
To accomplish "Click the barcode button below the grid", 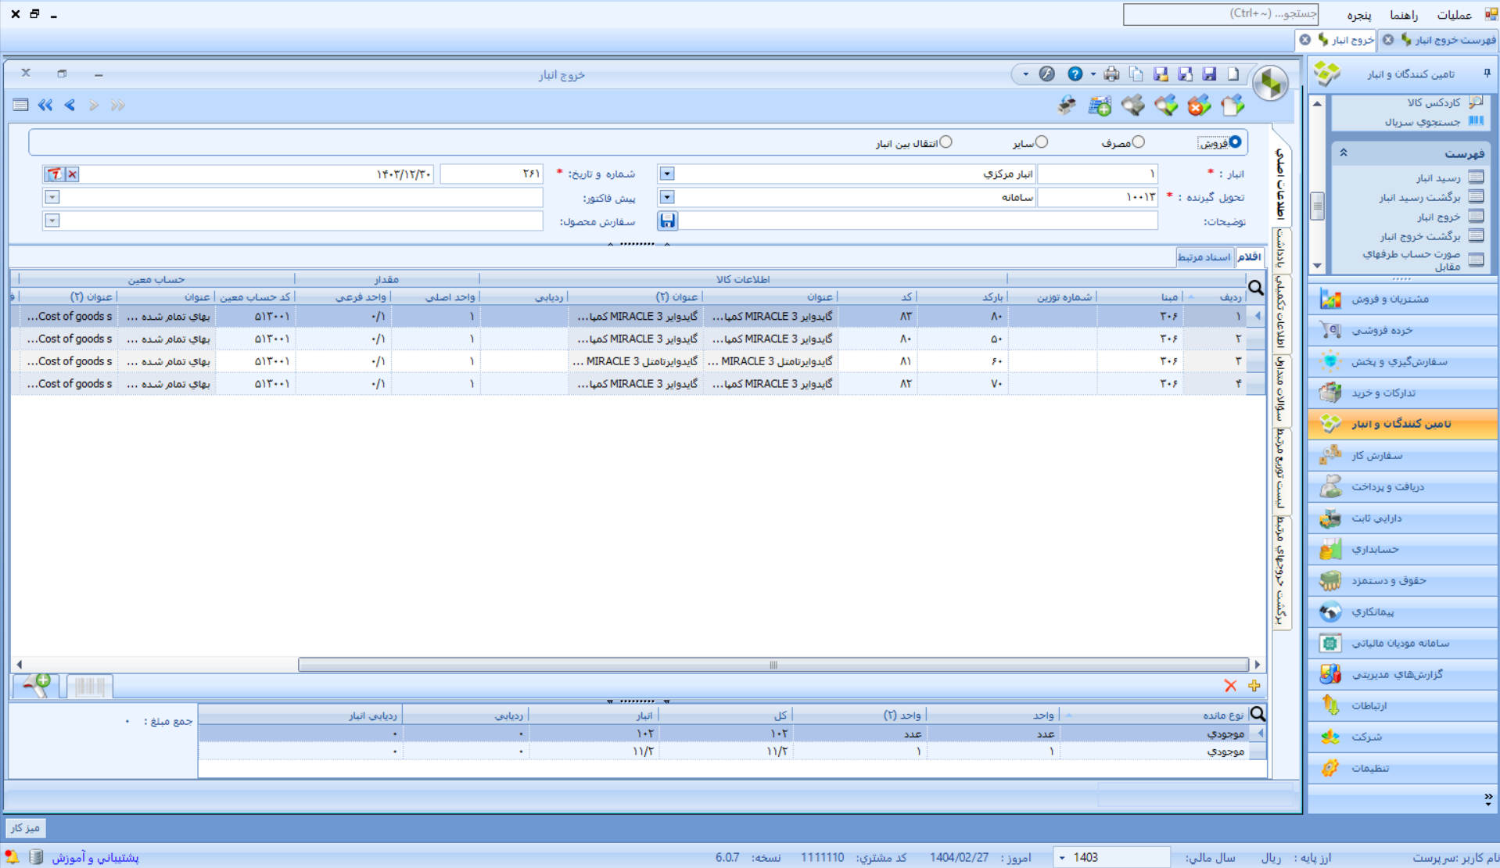I will click(90, 687).
